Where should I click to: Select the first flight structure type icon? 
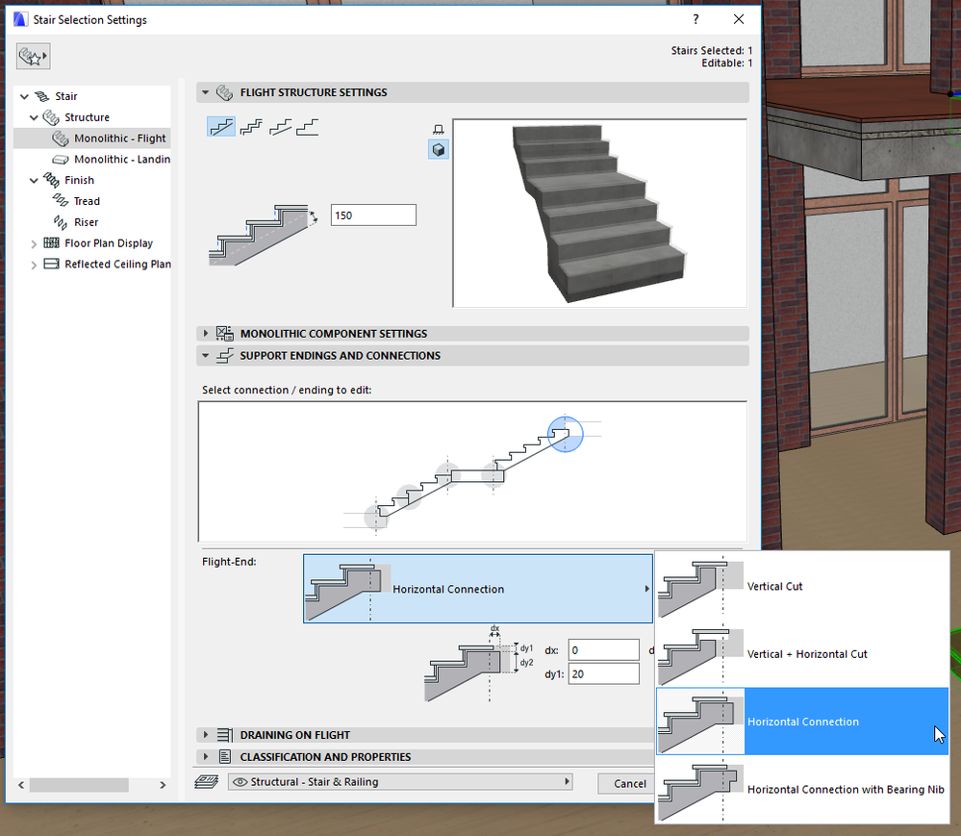221,127
